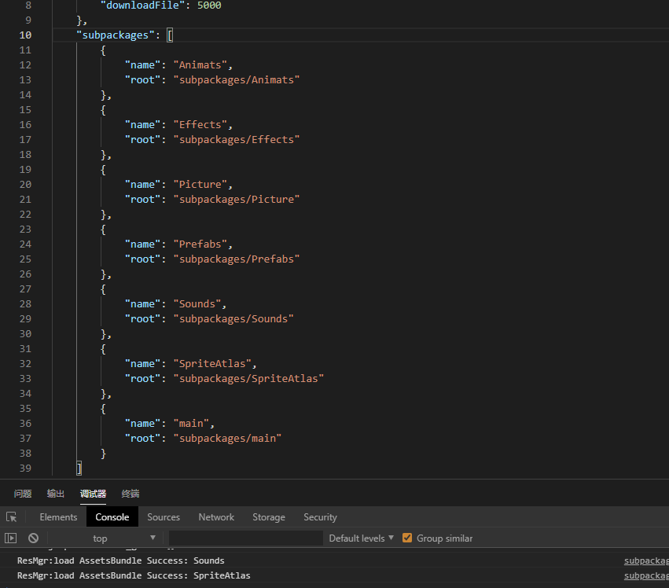Click the "Sounds" name value in the editor
669x588 pixels.
(x=197, y=303)
